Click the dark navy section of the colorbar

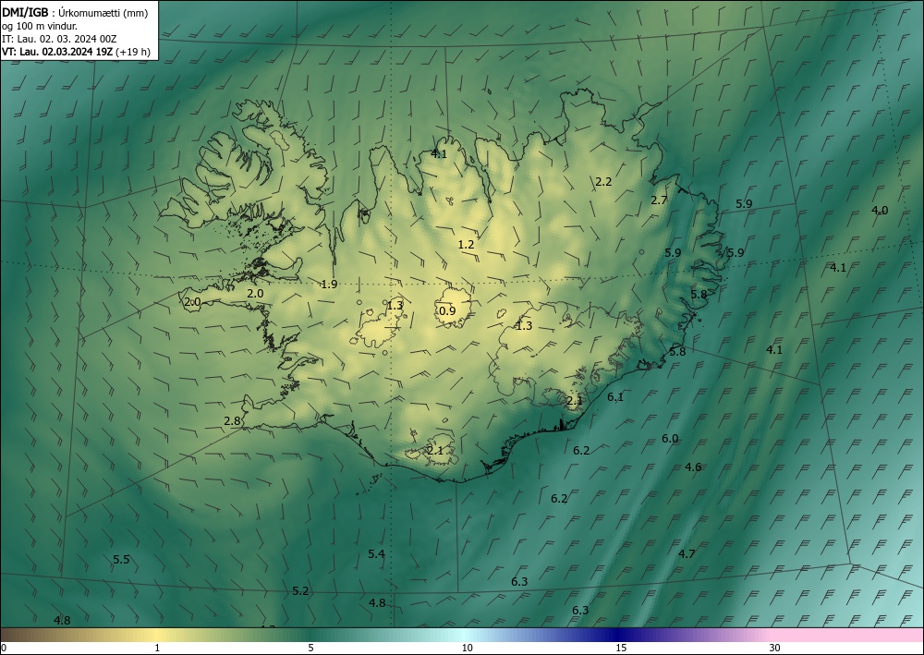(x=619, y=635)
